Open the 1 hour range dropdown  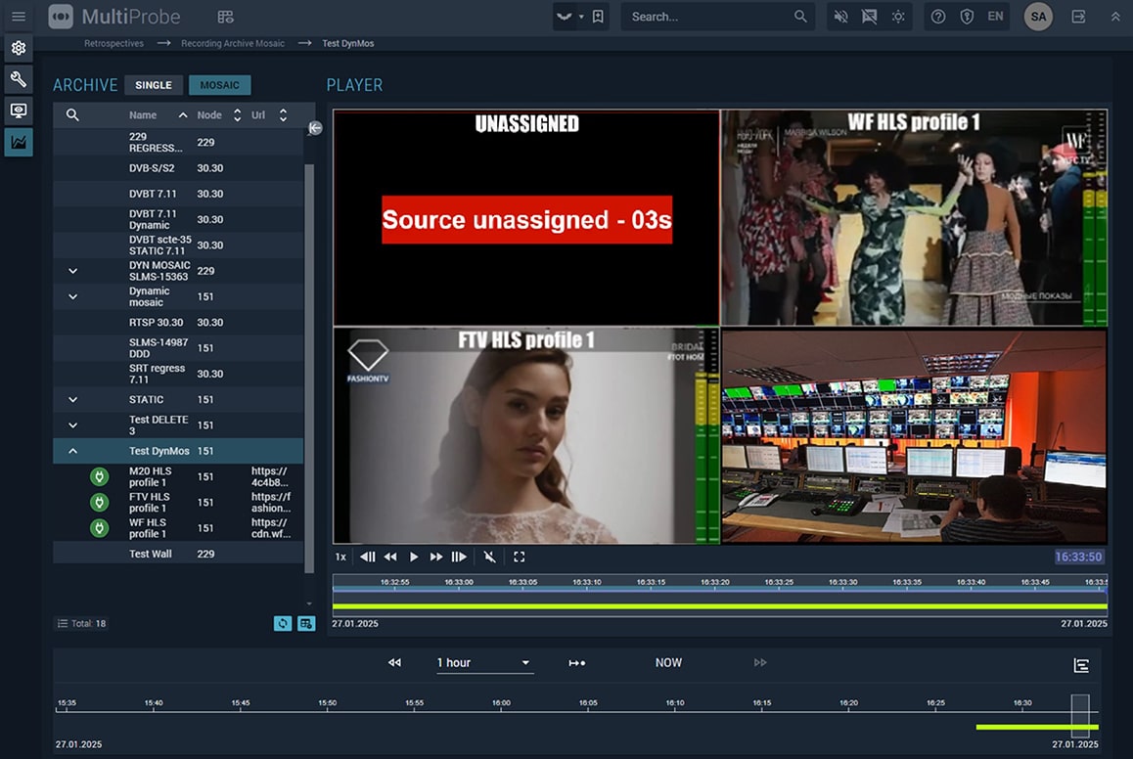tap(484, 663)
